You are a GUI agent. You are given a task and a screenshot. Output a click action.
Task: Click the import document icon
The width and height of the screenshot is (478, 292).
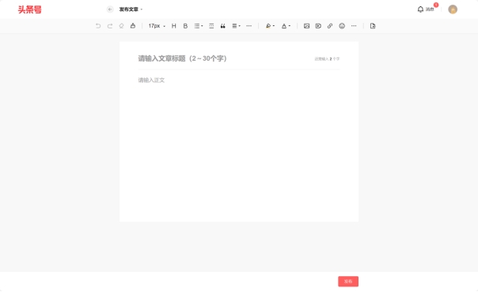click(x=373, y=26)
